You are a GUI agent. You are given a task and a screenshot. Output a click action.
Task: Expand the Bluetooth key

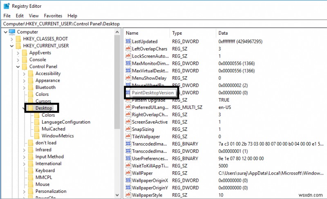coord(24,87)
